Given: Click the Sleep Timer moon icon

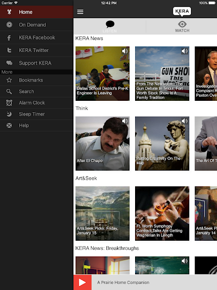Looking at the screenshot, I should coord(9,114).
